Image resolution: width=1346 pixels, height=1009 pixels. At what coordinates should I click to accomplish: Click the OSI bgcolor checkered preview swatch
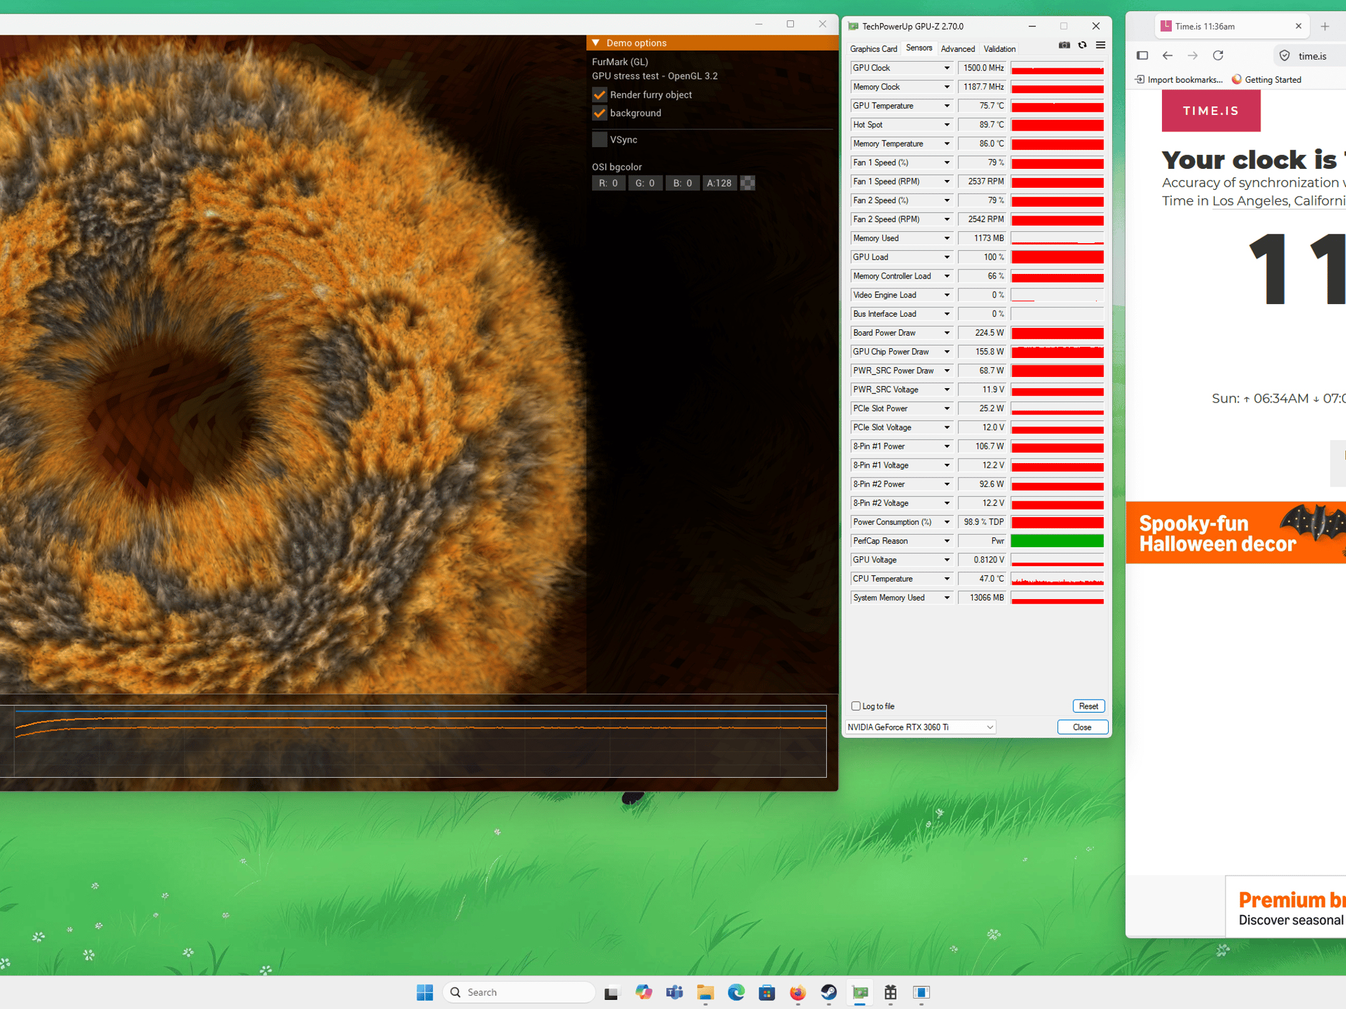(x=748, y=183)
